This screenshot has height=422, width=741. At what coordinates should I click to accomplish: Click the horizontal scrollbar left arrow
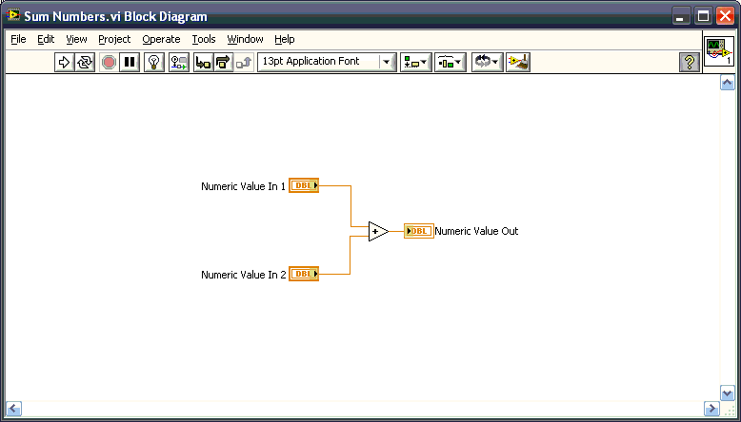pyautogui.click(x=13, y=409)
